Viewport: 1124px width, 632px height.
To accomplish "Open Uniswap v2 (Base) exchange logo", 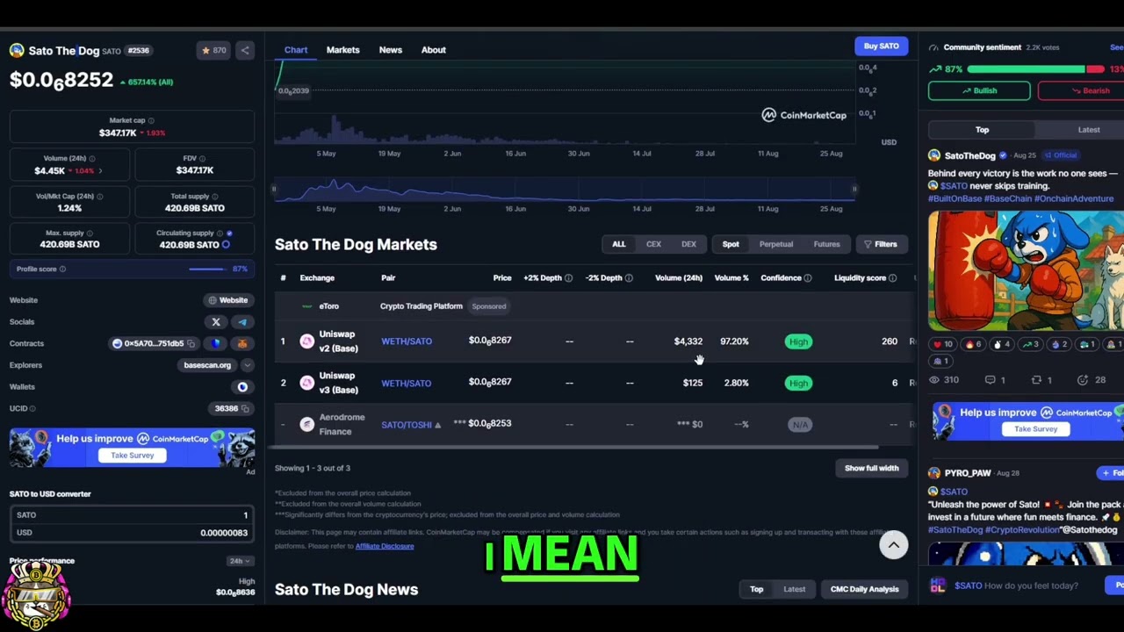I will (x=306, y=341).
